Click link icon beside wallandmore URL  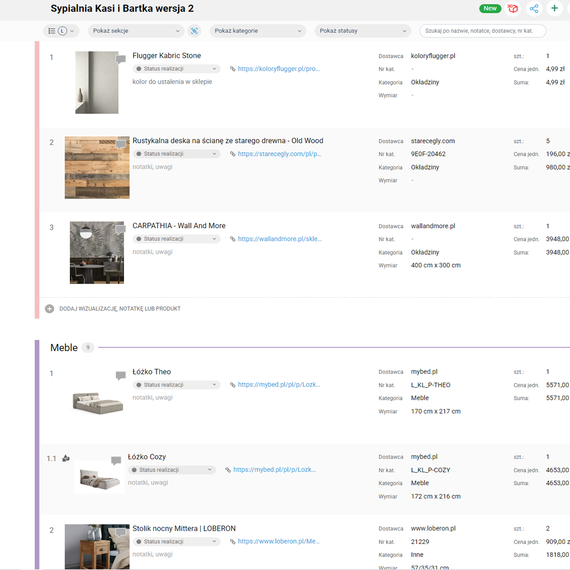coord(233,239)
